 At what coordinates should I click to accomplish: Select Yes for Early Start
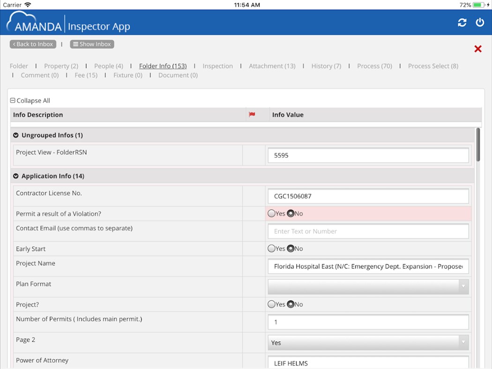click(x=272, y=249)
